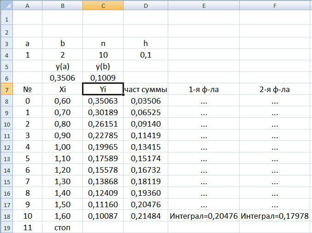Image resolution: width=312 pixels, height=233 pixels.
Task: Select row 18 header
Action: 7,216
